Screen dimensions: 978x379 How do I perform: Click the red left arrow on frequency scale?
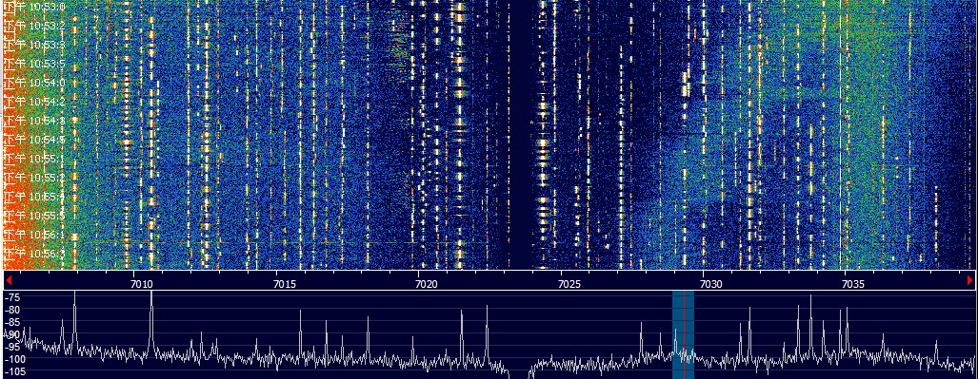tap(9, 280)
